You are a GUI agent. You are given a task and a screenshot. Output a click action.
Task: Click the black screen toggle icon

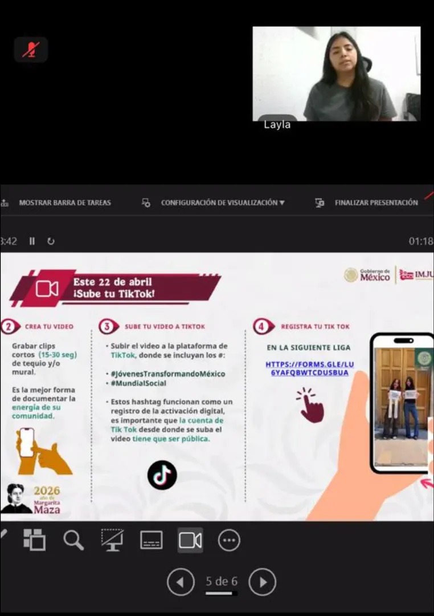pos(112,540)
